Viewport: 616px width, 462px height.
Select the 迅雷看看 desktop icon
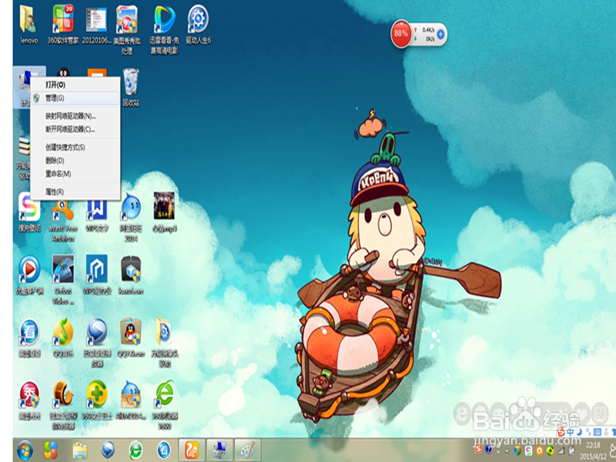pos(164,29)
